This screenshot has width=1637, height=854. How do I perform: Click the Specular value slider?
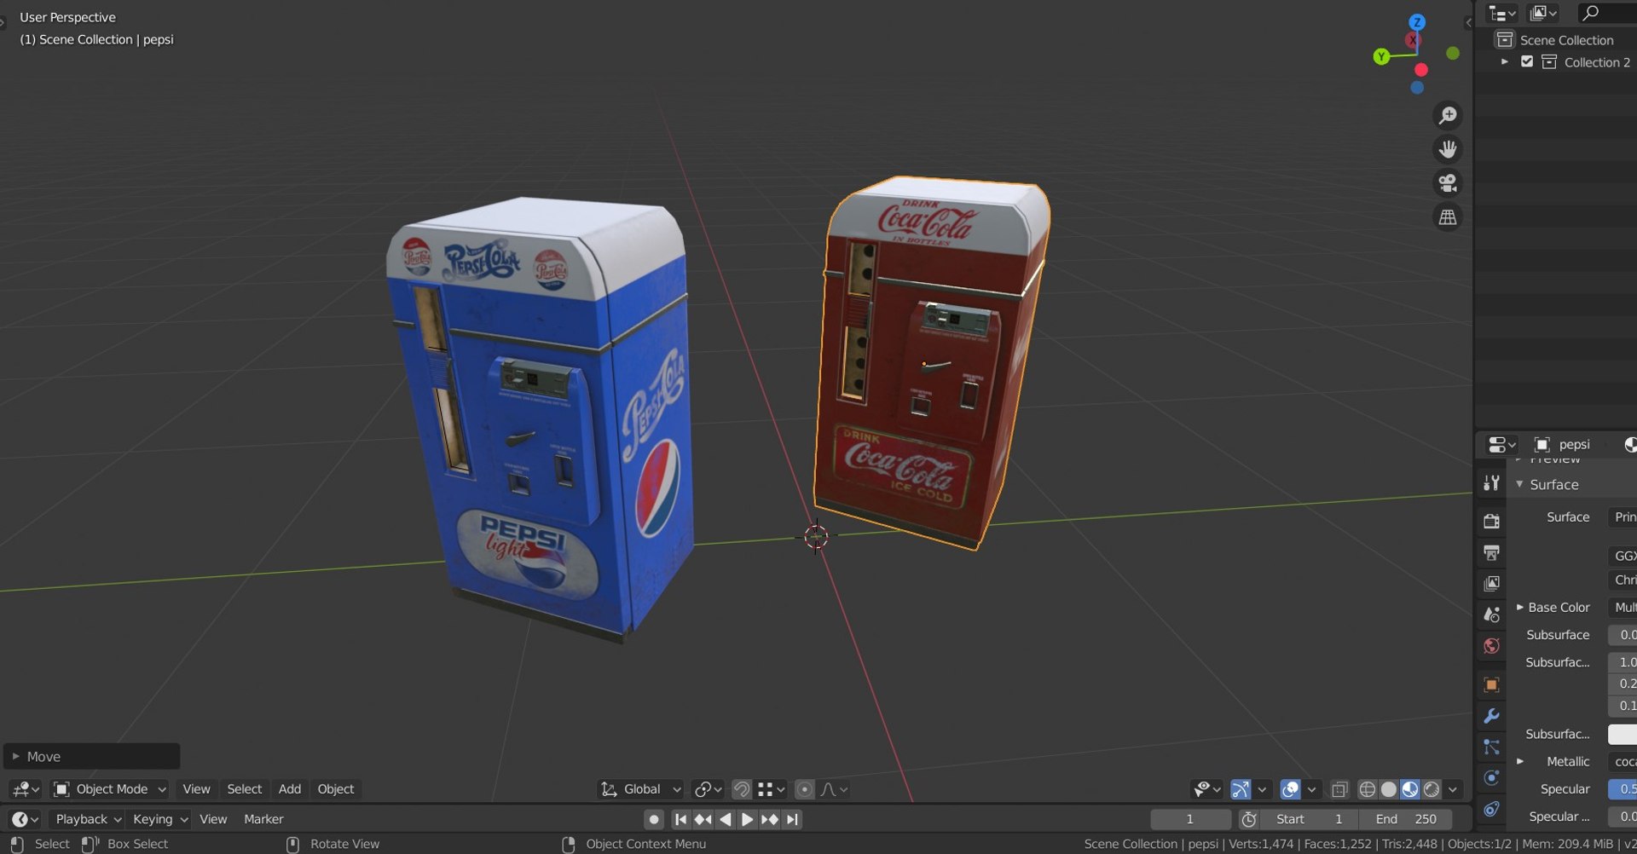click(x=1623, y=789)
